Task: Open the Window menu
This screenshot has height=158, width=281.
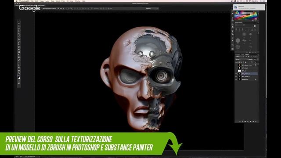Action: click(78, 1)
